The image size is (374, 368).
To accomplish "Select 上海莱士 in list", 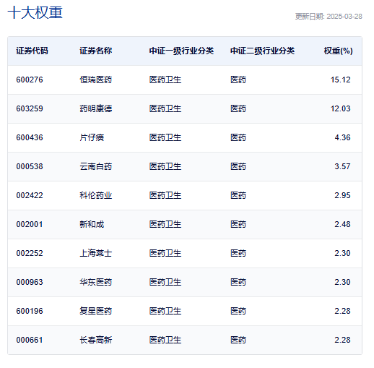I will [96, 253].
